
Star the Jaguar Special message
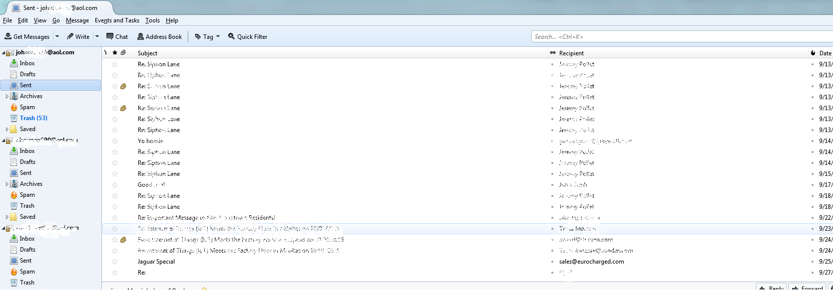point(115,262)
